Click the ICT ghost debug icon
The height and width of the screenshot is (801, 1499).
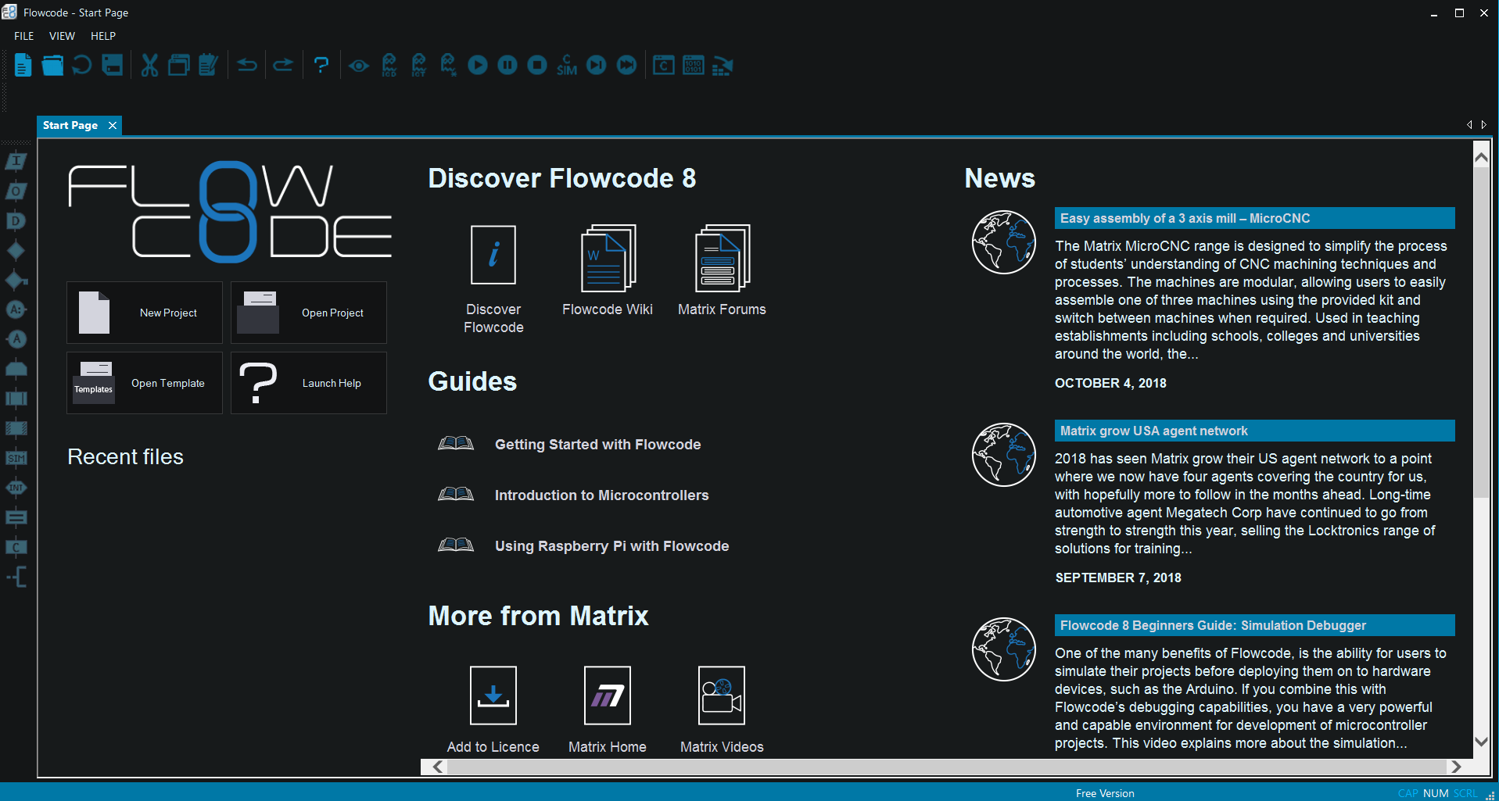click(419, 66)
